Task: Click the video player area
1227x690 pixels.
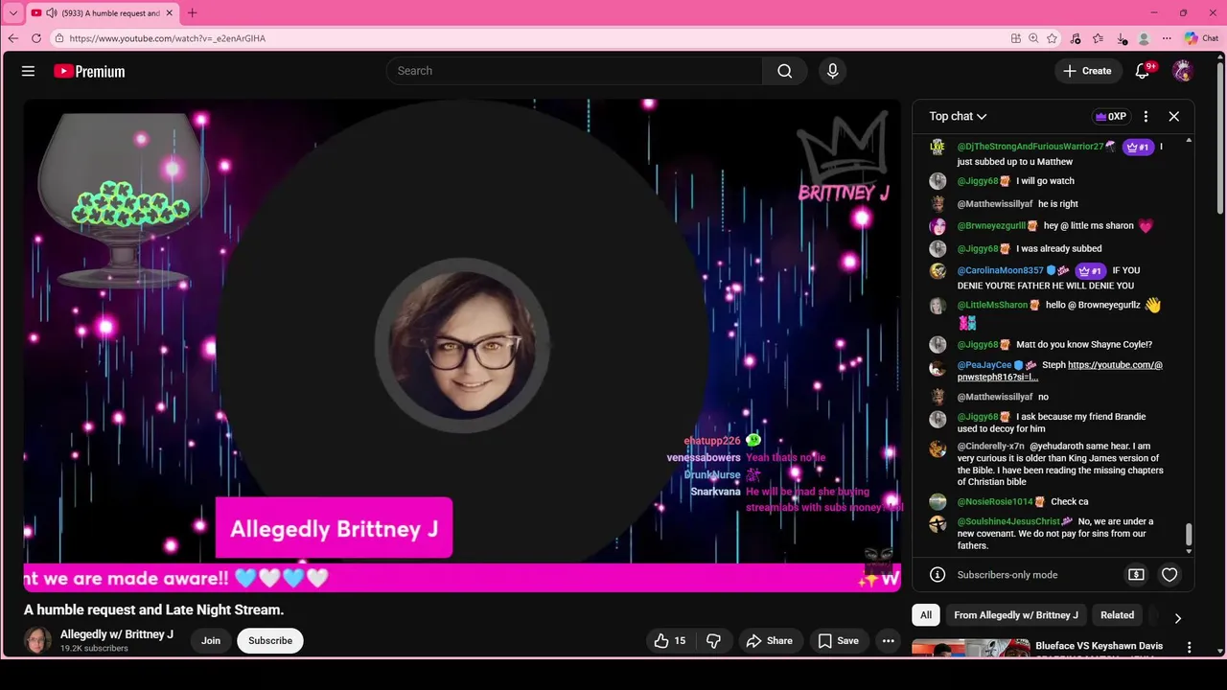Action: (462, 345)
